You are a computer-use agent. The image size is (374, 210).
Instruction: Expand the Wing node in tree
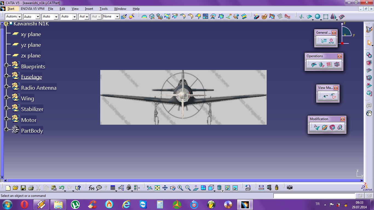[x=6, y=97]
